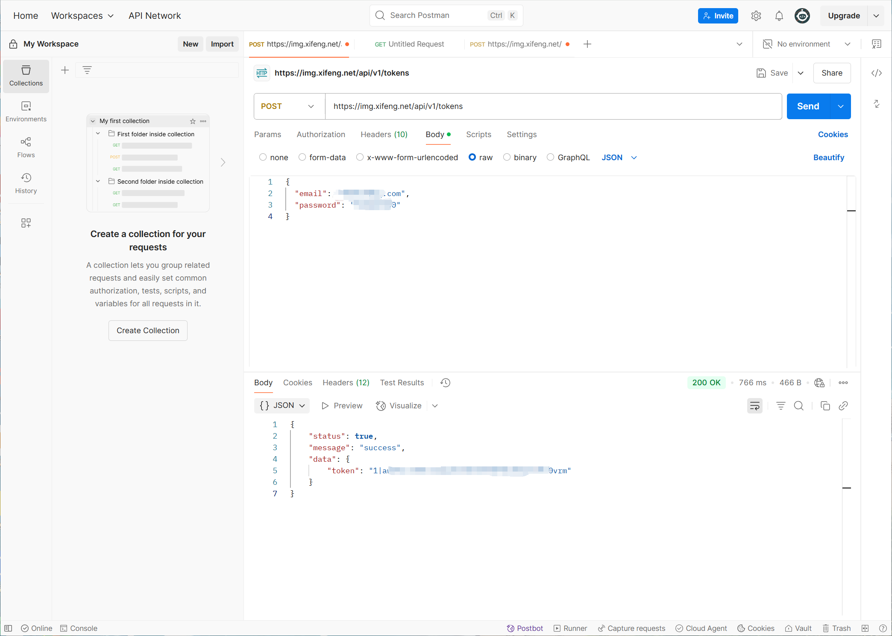Image resolution: width=892 pixels, height=636 pixels.
Task: Launch Postbot from the status bar
Action: coord(525,628)
